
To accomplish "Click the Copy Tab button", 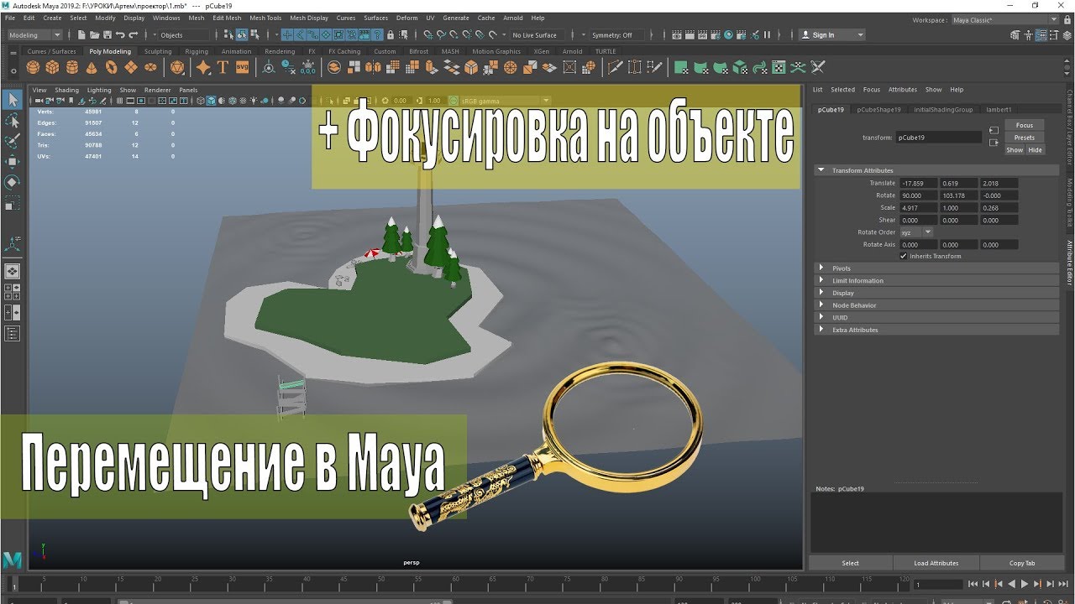I will [1022, 563].
